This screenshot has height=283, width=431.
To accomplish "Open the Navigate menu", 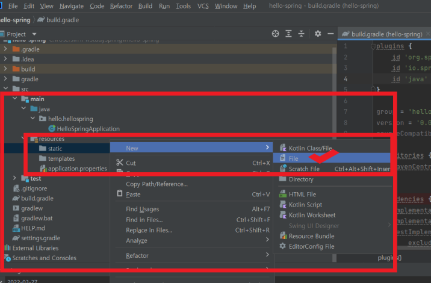I will coord(72,6).
